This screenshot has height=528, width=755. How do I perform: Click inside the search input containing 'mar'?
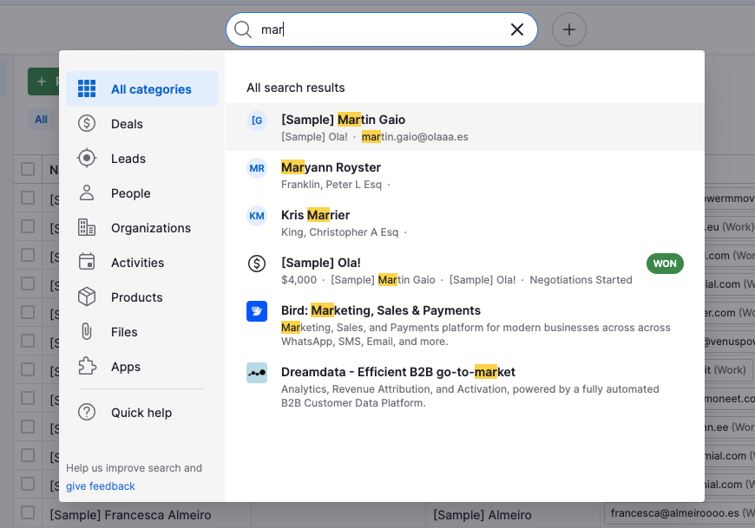pyautogui.click(x=381, y=29)
